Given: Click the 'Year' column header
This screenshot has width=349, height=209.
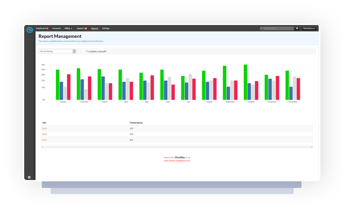Looking at the screenshot, I should point(44,123).
